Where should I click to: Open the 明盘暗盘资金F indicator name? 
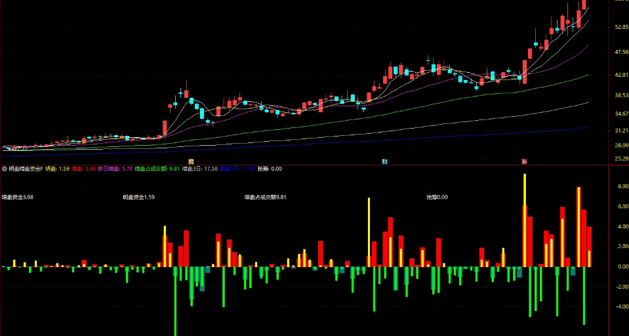[26, 169]
